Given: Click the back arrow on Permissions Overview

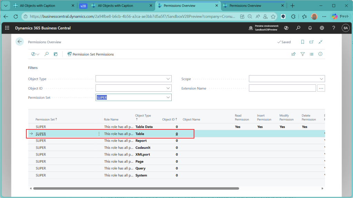Looking at the screenshot, I should click(19, 42).
